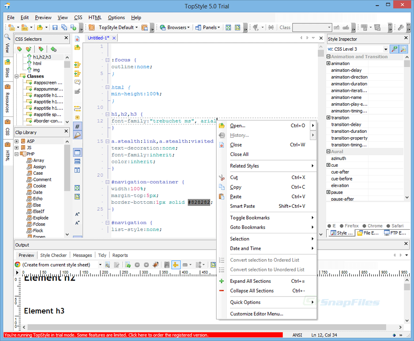The width and height of the screenshot is (414, 341).
Task: Open the CSS Level 3 dropdown
Action: [386, 49]
